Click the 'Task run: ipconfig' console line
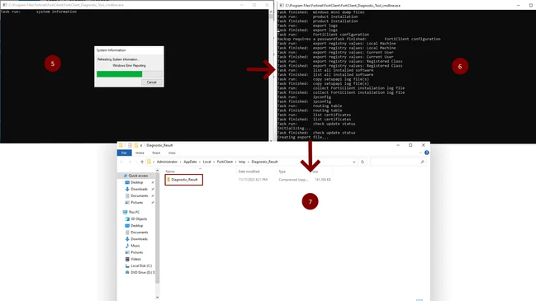This screenshot has width=536, height=301. pos(304,97)
